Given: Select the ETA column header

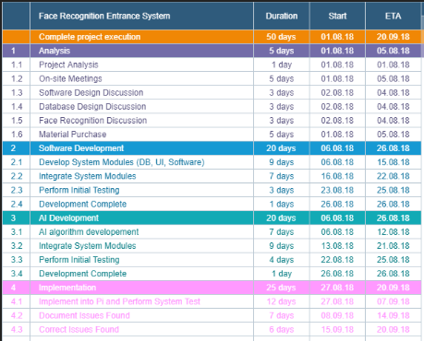Looking at the screenshot, I should point(394,16).
